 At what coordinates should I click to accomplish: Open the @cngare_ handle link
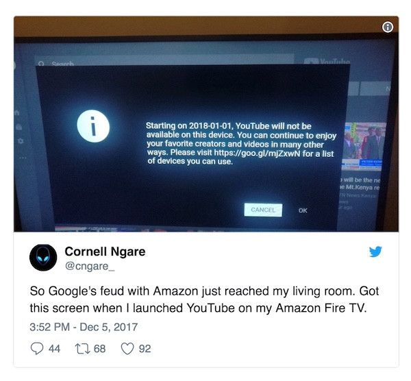click(90, 266)
